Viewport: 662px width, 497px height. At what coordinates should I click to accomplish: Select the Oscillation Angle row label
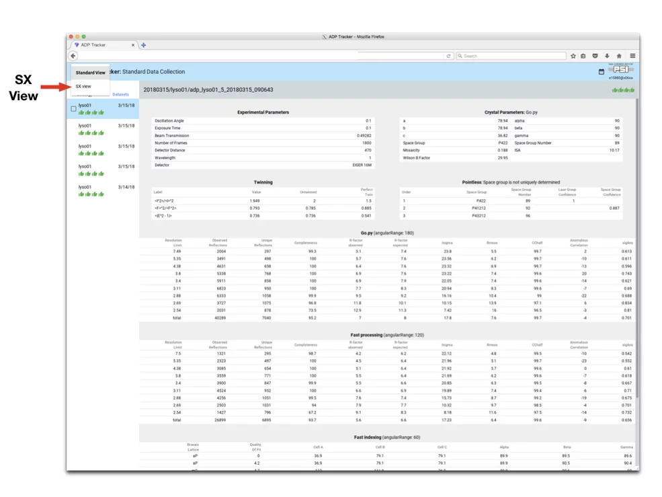[169, 121]
